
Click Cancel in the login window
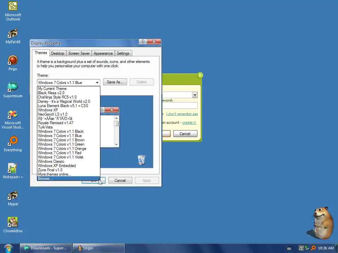[185, 134]
